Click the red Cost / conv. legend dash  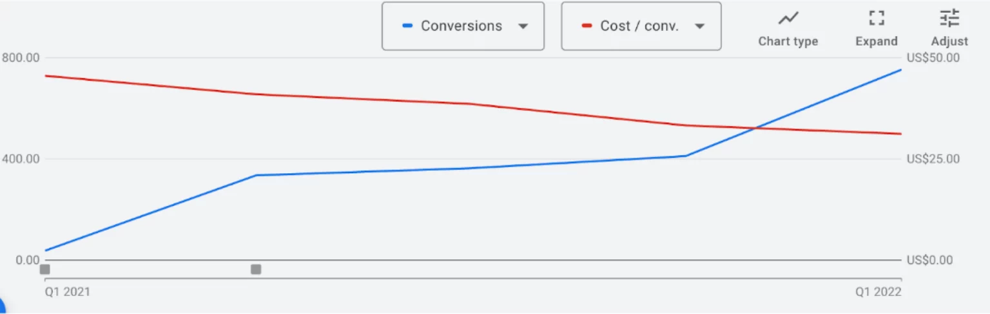587,26
